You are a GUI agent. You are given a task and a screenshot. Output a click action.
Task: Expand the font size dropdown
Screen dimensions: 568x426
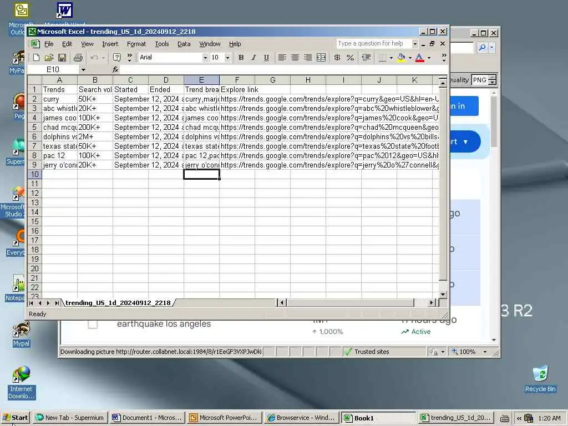tap(227, 57)
